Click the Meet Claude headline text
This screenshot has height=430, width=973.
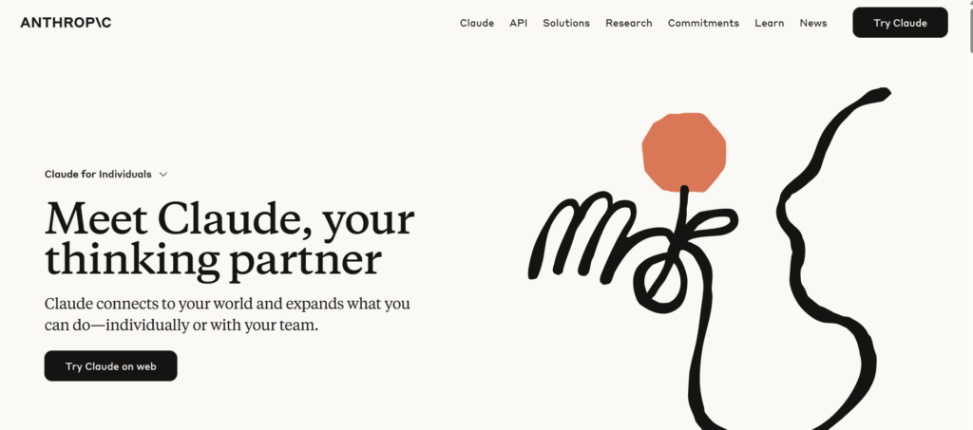(230, 238)
